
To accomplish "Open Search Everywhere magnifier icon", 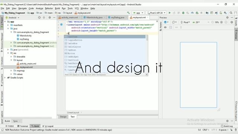I will pyautogui.click(x=231, y=13).
